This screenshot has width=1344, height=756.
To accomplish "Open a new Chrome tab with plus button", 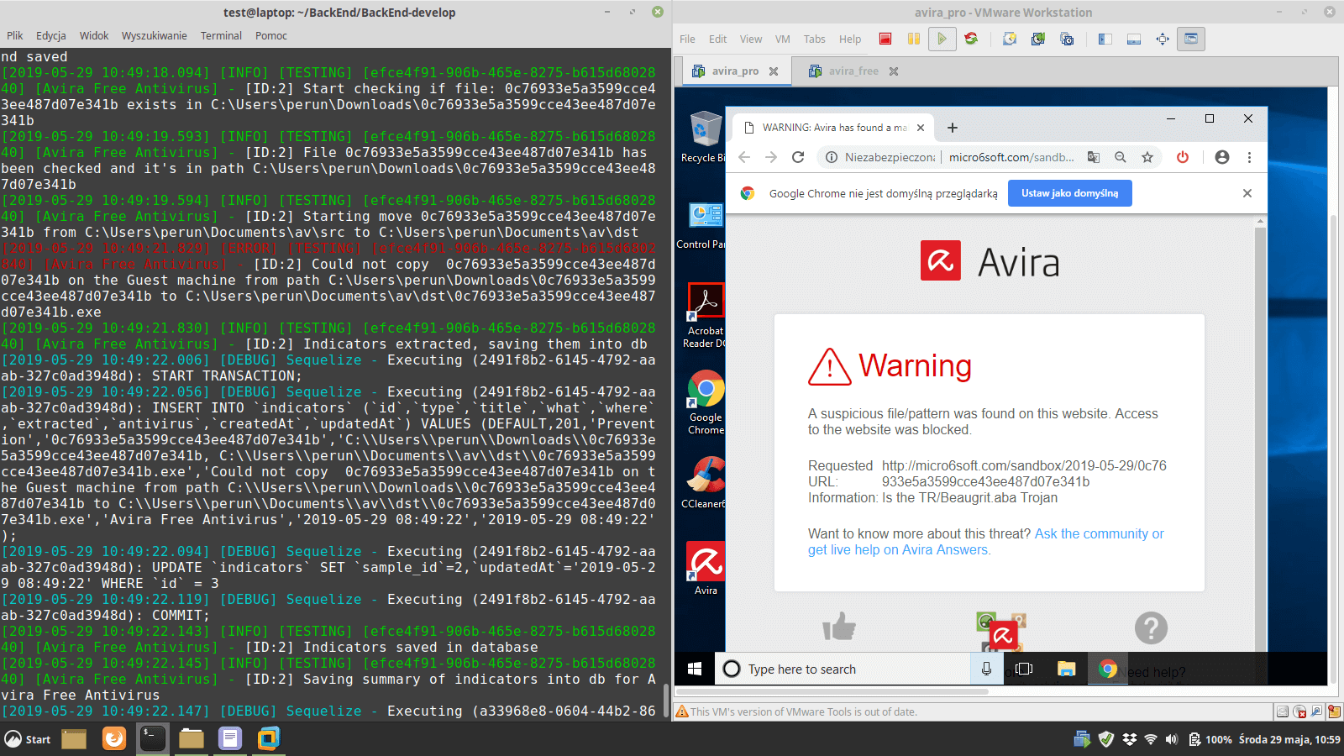I will (953, 128).
